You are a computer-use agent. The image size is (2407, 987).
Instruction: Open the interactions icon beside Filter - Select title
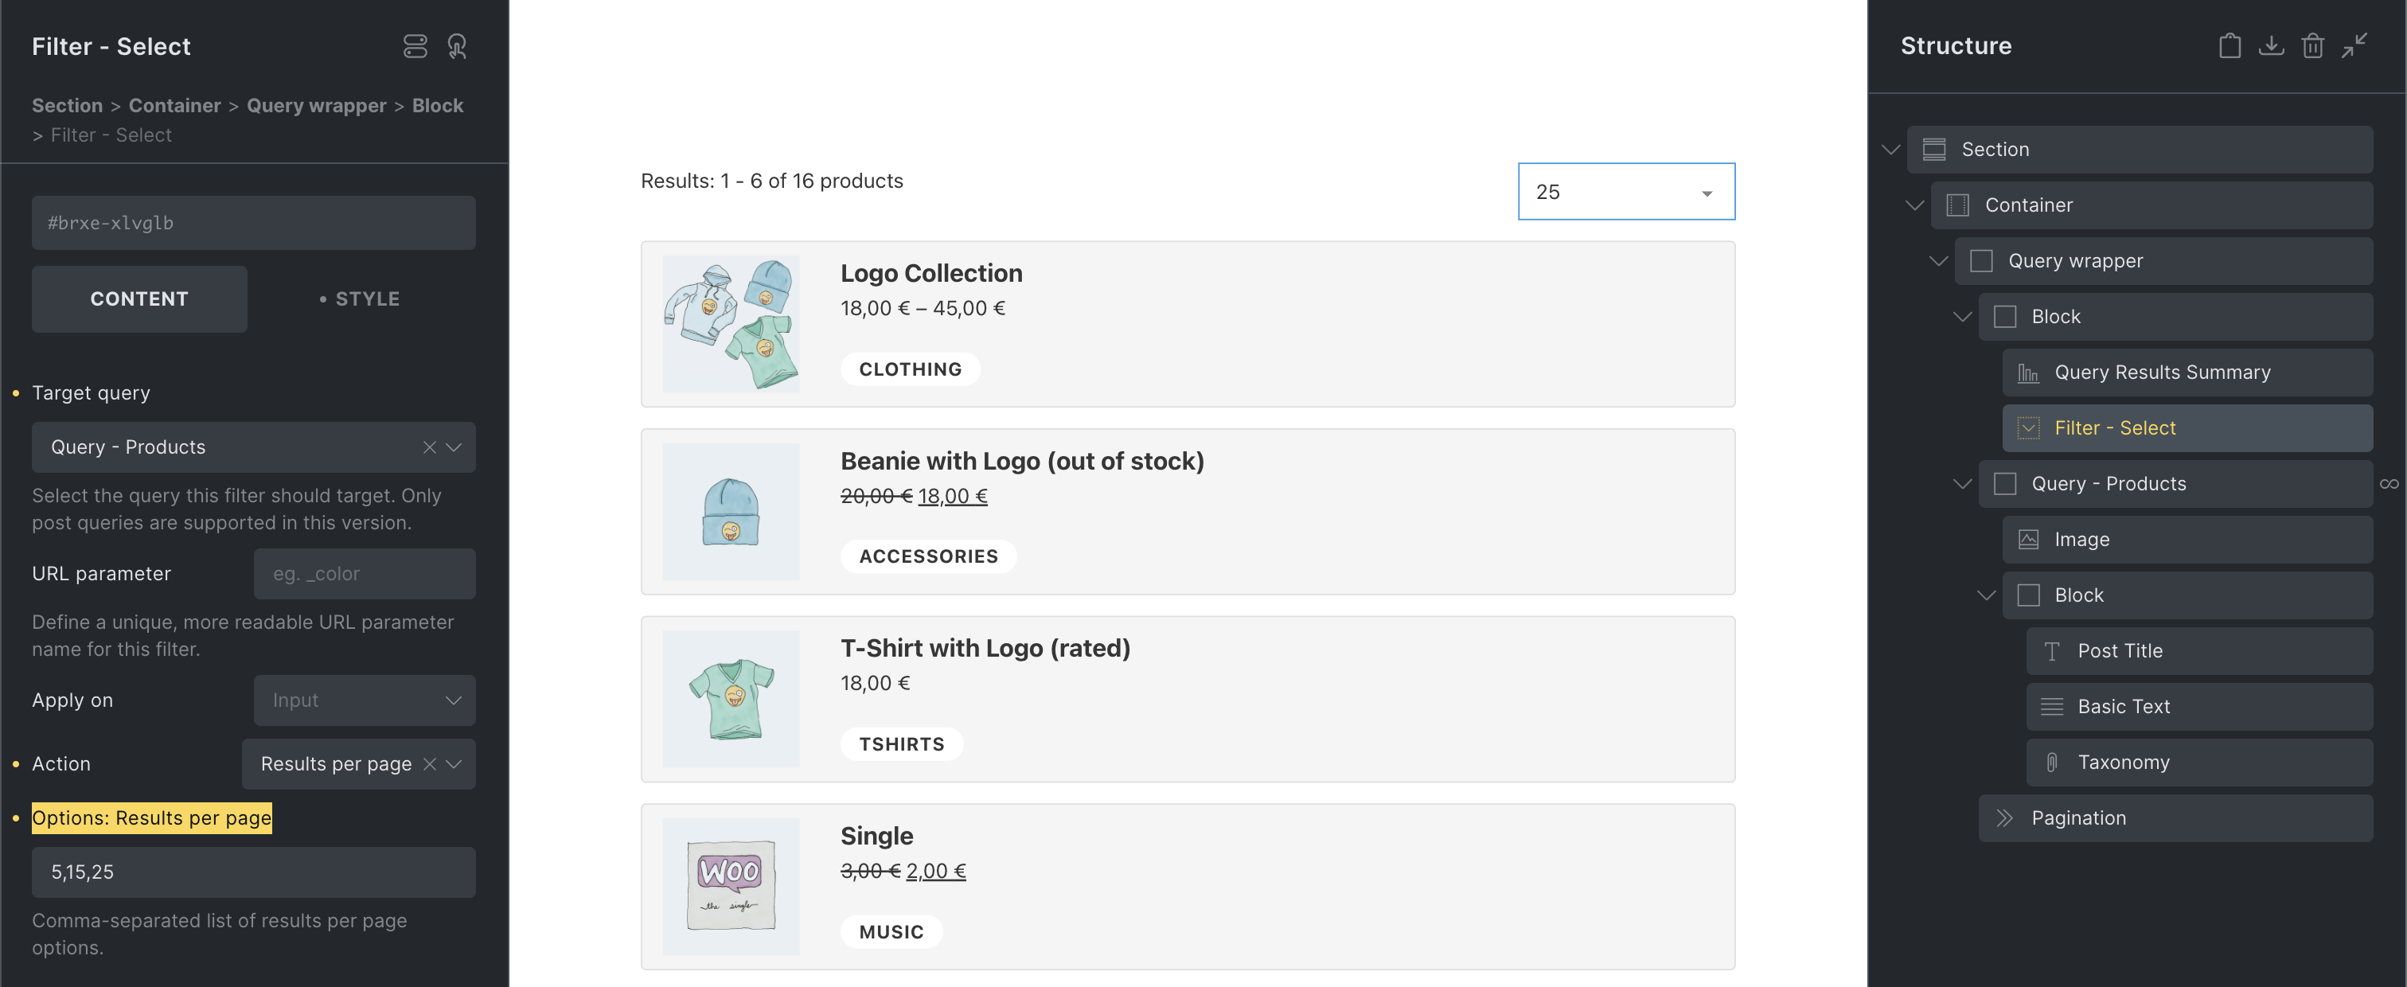[457, 46]
